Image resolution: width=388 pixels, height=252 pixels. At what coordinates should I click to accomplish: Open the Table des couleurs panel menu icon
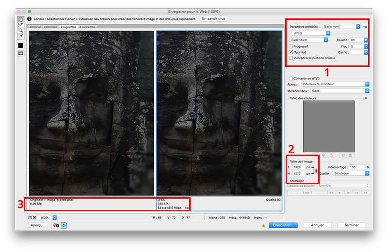(x=365, y=98)
